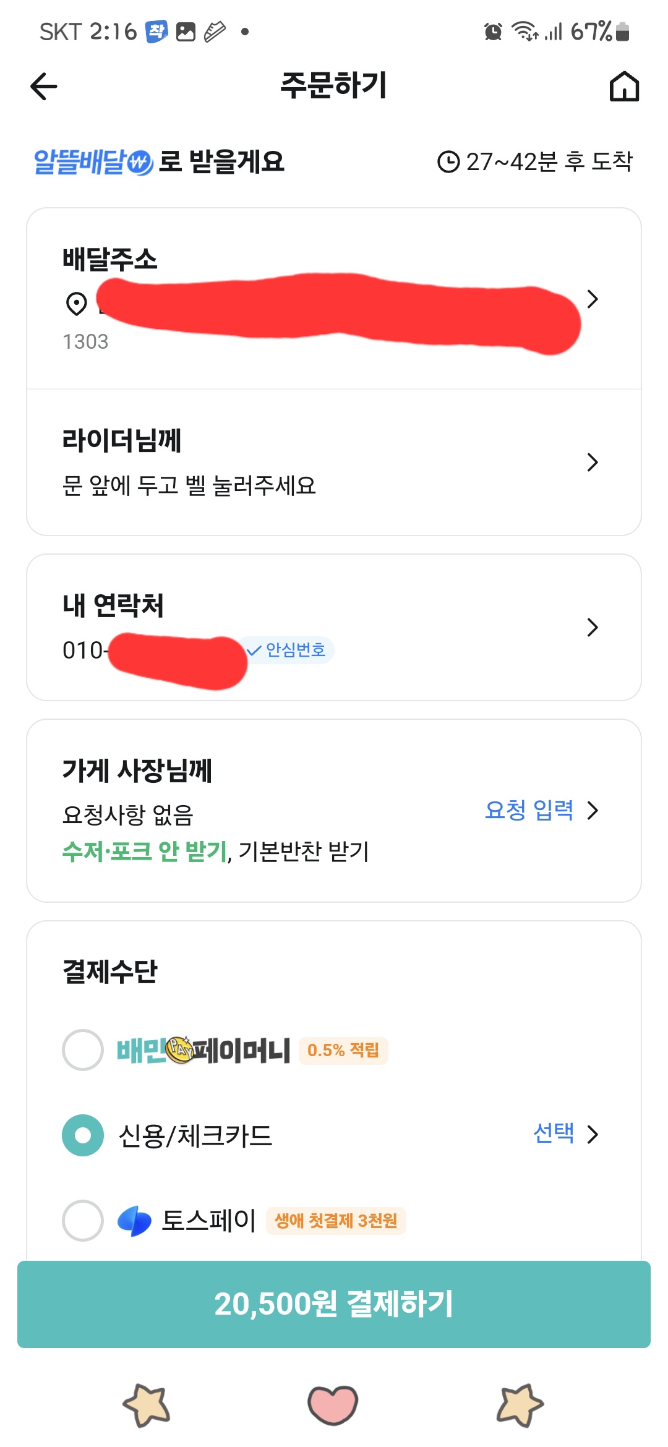Select the 신용/체크카드 radio button
Screen dimensions: 668x1447
click(83, 1135)
